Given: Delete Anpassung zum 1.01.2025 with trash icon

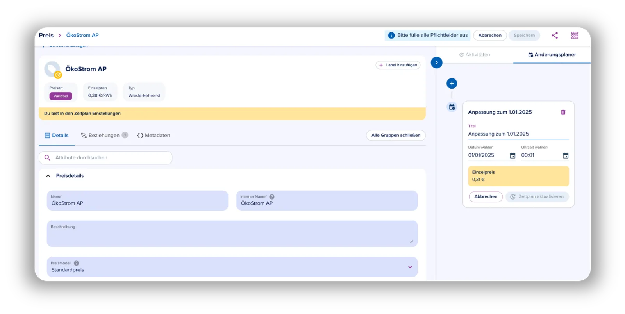Looking at the screenshot, I should 563,112.
